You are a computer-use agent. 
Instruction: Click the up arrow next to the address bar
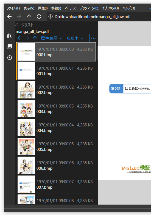pyautogui.click(x=29, y=16)
